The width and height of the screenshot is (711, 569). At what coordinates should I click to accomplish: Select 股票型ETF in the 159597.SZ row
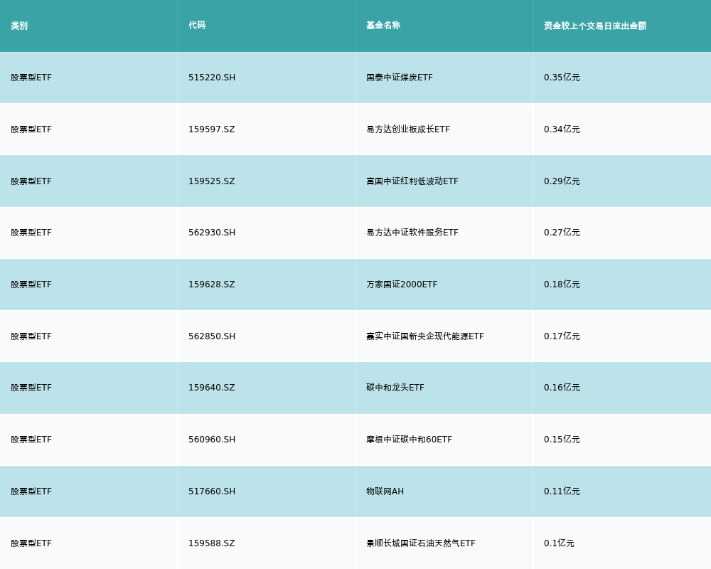point(31,129)
